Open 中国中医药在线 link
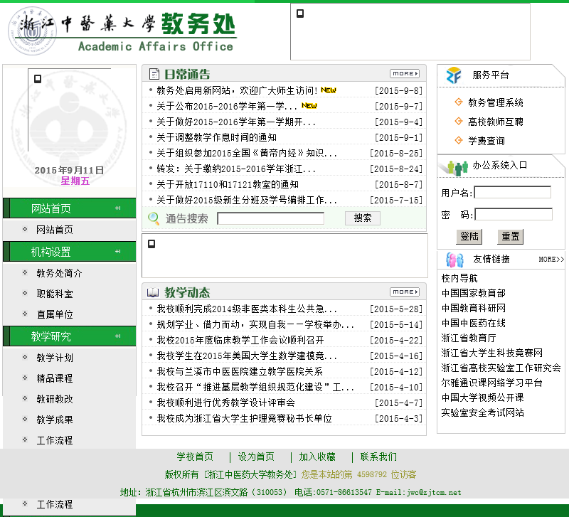 (x=473, y=323)
